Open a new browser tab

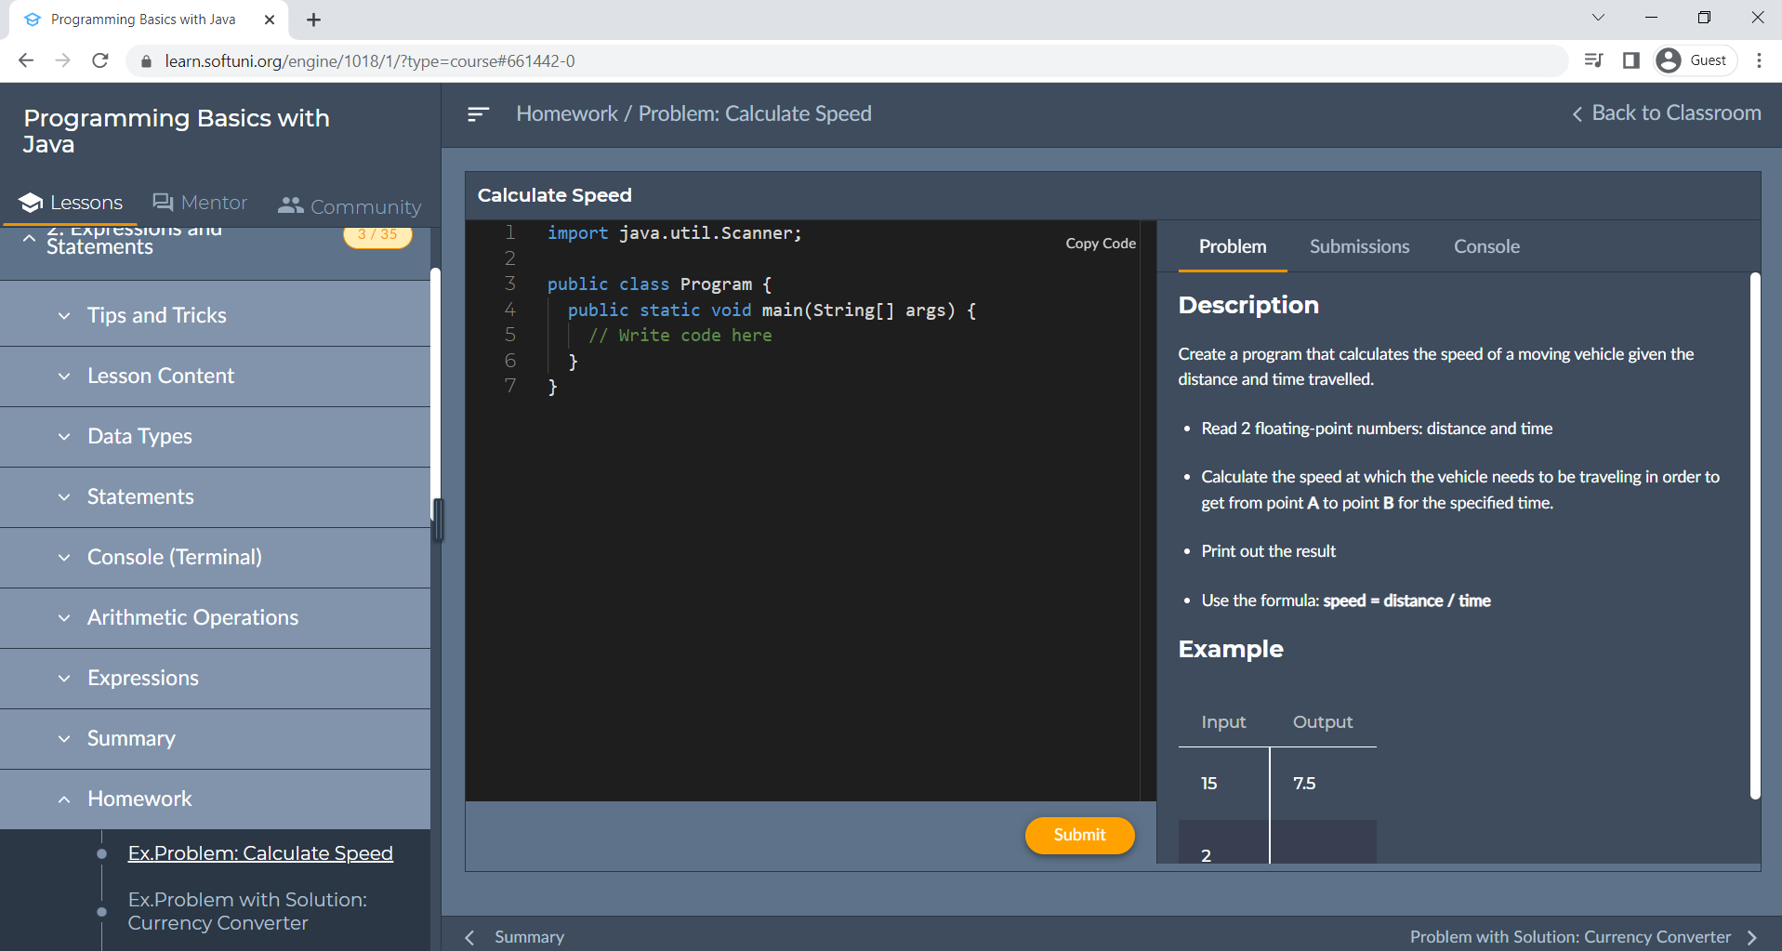(314, 20)
